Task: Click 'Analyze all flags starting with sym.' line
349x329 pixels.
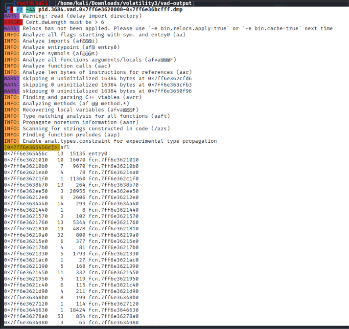Action: click(104, 35)
